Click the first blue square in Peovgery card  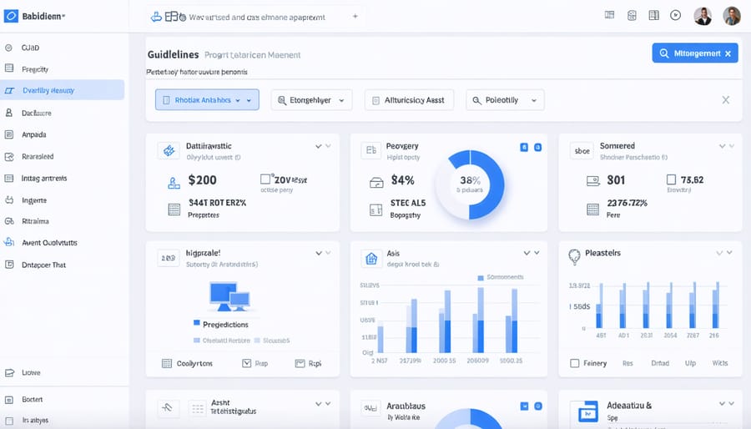(524, 148)
